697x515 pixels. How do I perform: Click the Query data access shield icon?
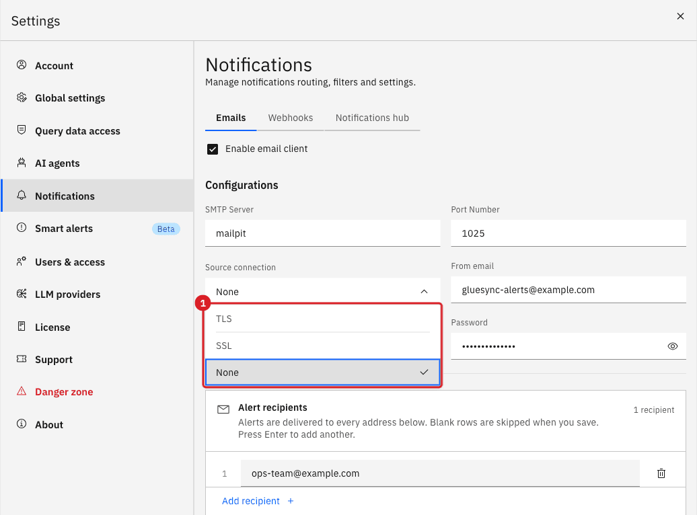point(22,130)
